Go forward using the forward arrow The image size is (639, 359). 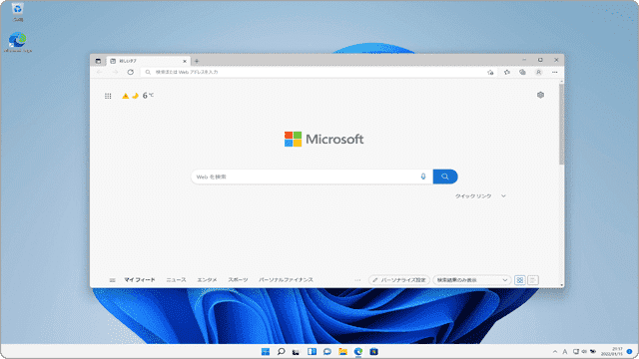115,72
